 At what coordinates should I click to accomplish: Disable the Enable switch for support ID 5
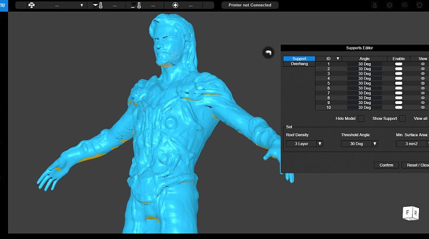pos(399,84)
